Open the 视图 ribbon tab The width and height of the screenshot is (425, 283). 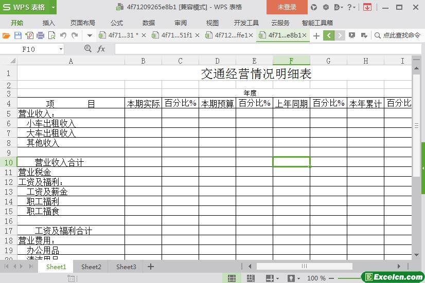(212, 23)
